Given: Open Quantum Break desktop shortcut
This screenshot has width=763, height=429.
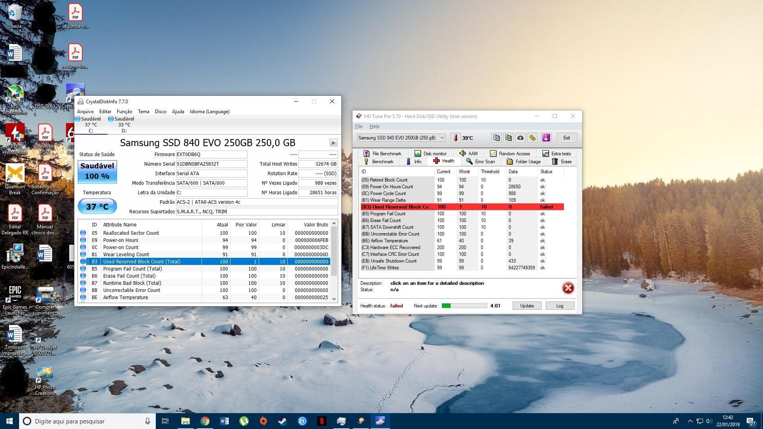Looking at the screenshot, I should [x=15, y=180].
